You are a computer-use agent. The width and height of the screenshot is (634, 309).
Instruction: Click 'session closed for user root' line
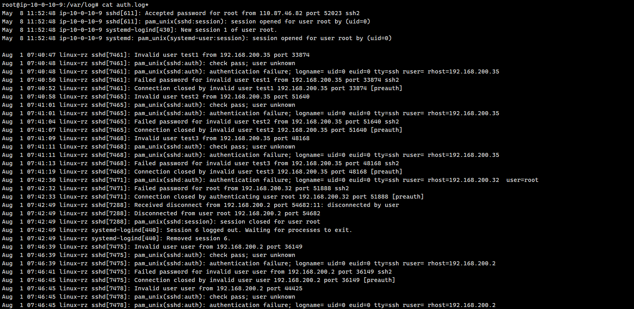pyautogui.click(x=161, y=222)
